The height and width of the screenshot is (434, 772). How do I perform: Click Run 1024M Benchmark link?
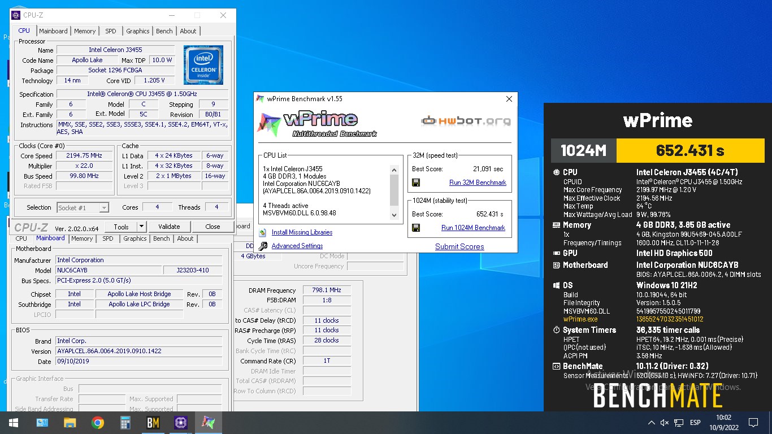pos(473,228)
